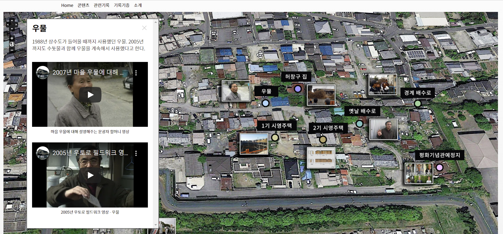Screen dimensions: 503x234
Task: Pan the map up with arrow
Action: [x=12, y=20]
